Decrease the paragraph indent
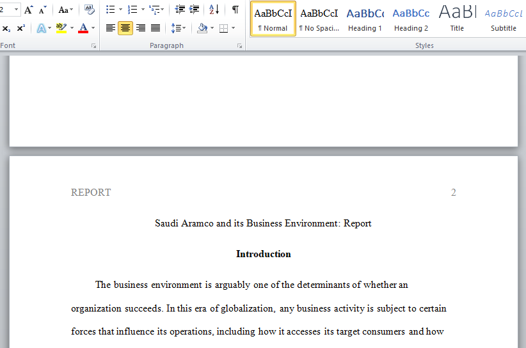526x348 pixels. (180, 10)
